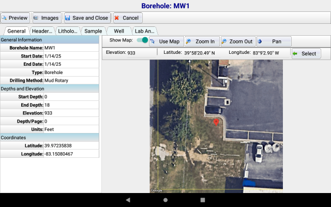This screenshot has height=207, width=331.
Task: Cancel editing with the red X button
Action: 127,18
